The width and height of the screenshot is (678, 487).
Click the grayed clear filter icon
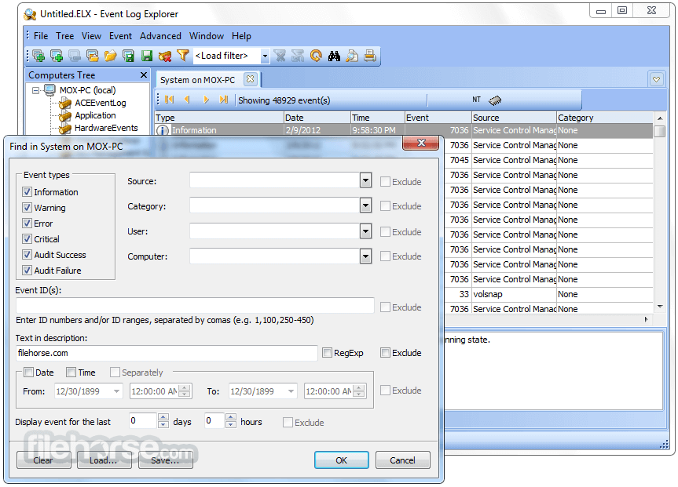(280, 56)
